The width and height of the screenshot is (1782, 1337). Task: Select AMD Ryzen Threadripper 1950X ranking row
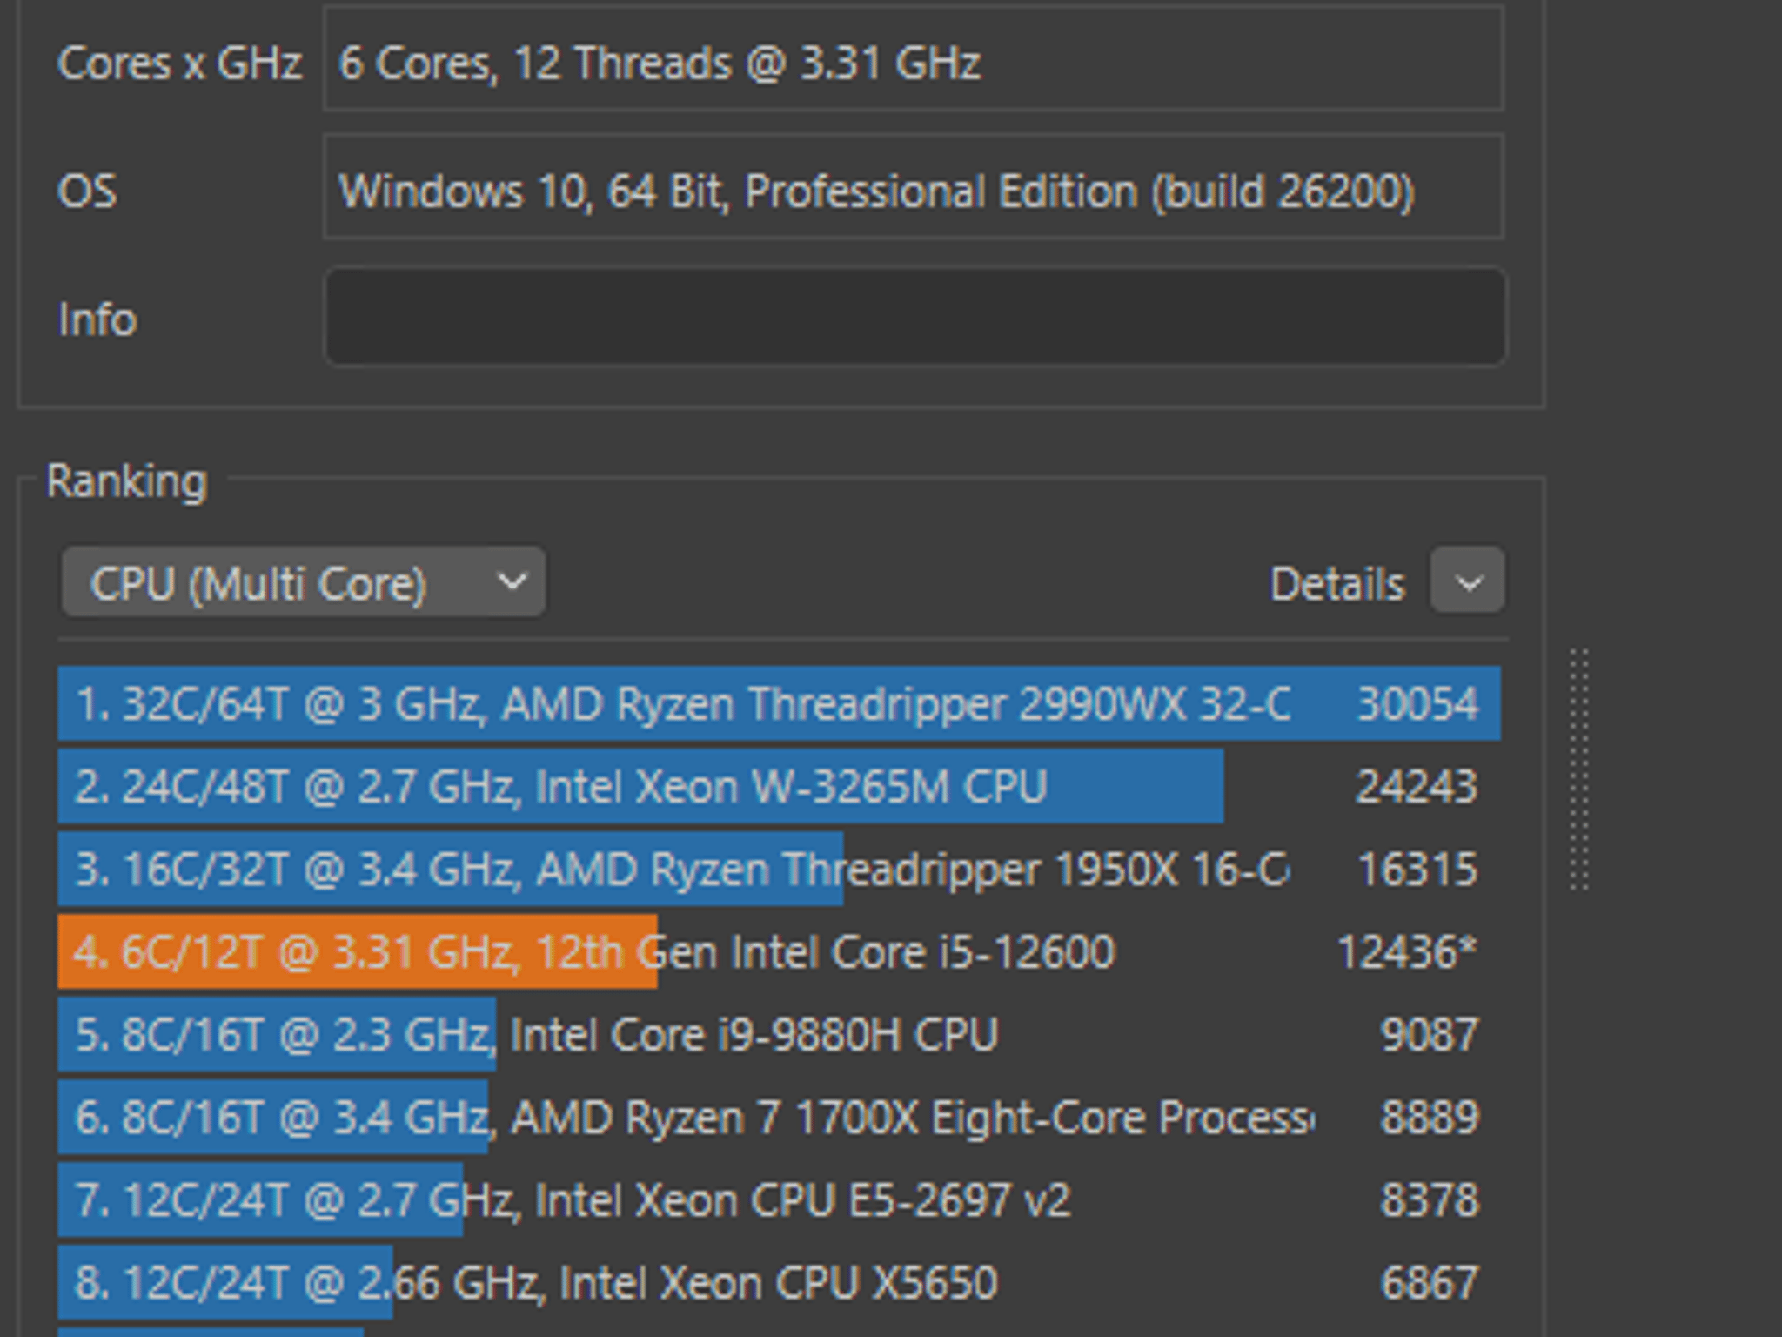click(x=780, y=869)
